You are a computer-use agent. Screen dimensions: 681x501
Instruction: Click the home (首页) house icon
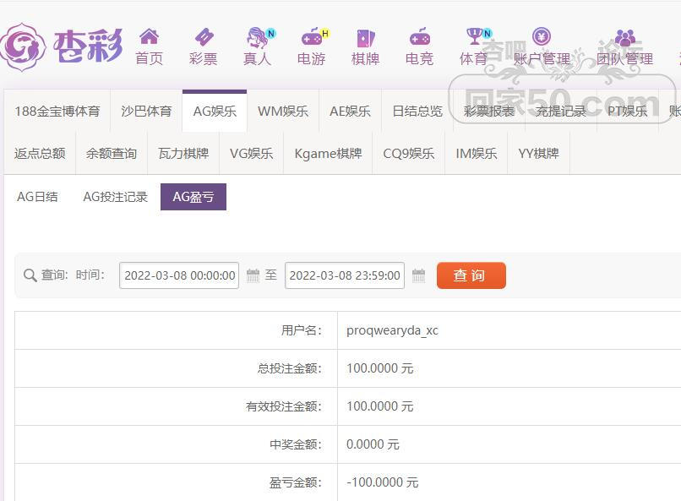pos(149,37)
